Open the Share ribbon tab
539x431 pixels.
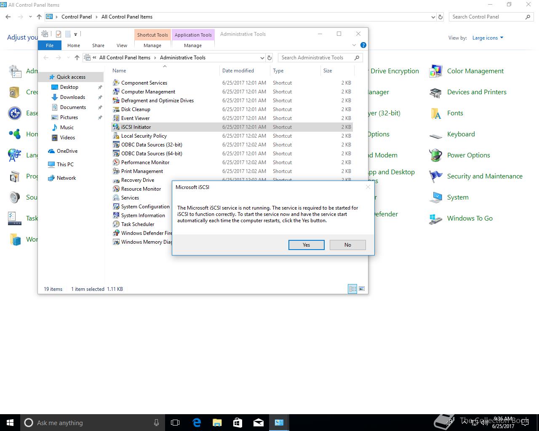point(98,45)
